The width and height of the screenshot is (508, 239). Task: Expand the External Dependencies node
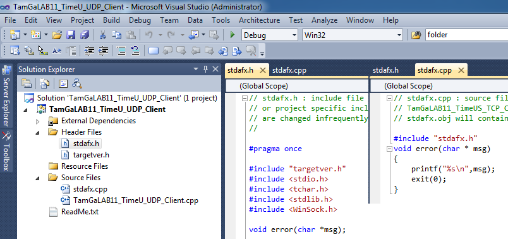(37, 121)
